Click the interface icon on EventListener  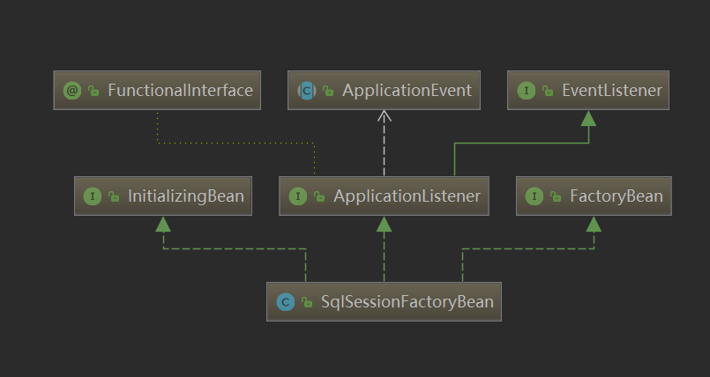tap(527, 91)
